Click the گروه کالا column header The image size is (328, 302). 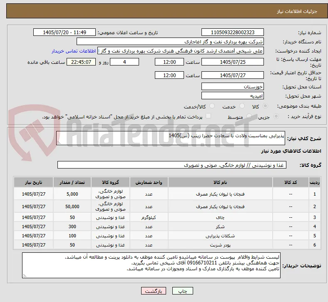click(110, 182)
